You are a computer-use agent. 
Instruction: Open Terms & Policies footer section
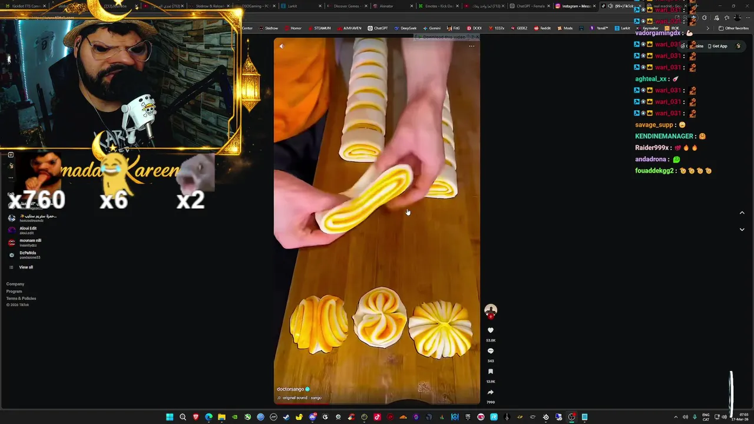(21, 299)
